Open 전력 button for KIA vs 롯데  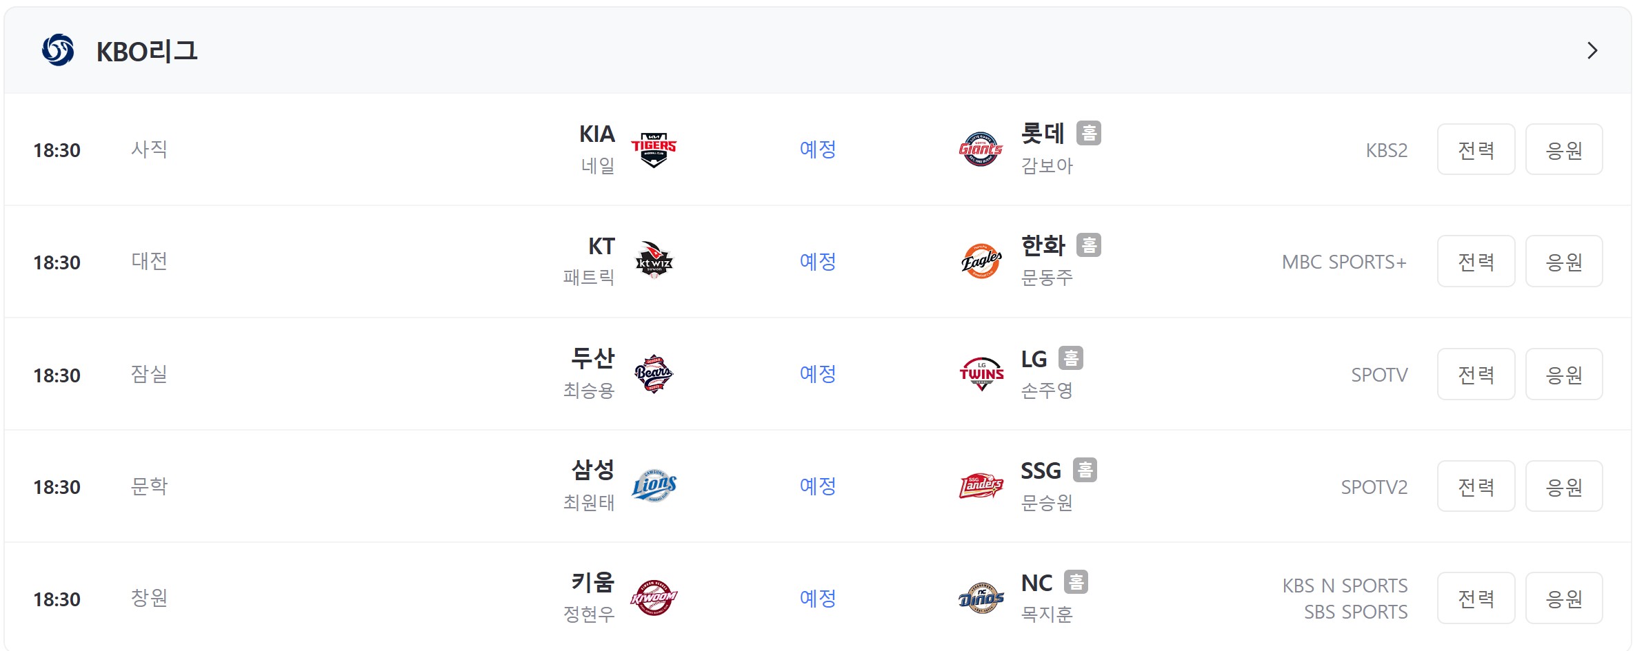(x=1476, y=149)
